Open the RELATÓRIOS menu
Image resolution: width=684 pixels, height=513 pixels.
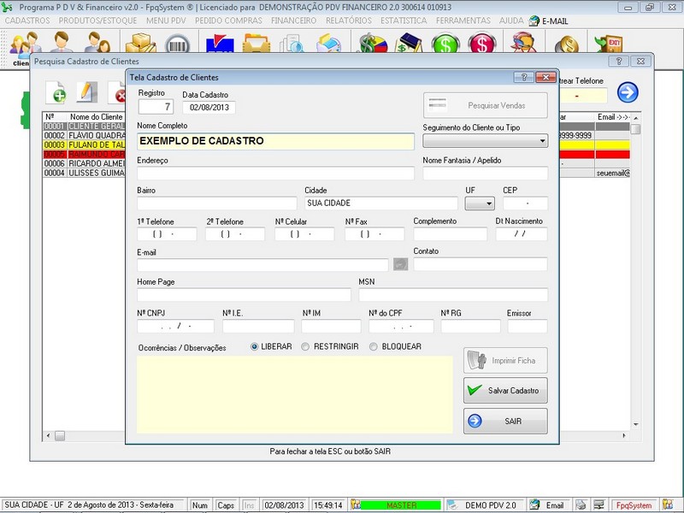[349, 20]
